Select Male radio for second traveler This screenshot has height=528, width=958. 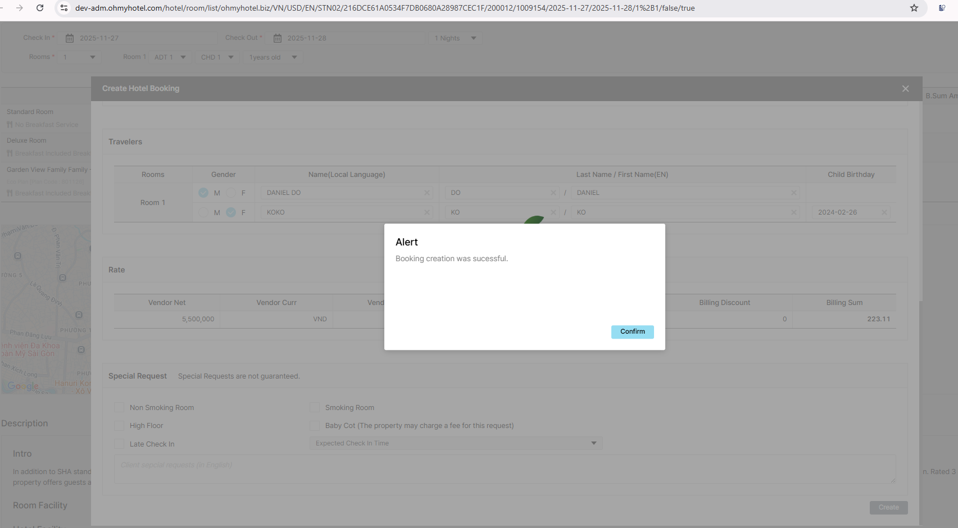click(x=204, y=212)
